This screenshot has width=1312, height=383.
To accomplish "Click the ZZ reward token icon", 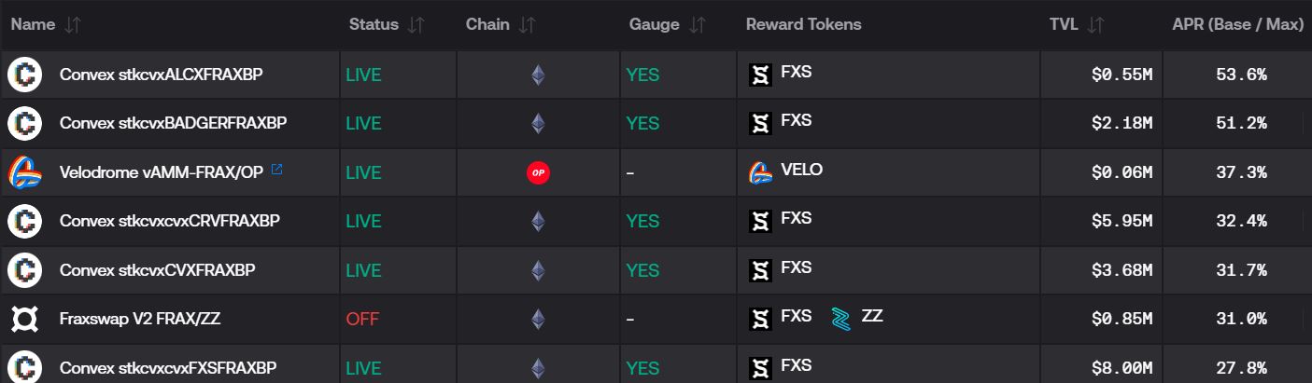I will [x=842, y=318].
